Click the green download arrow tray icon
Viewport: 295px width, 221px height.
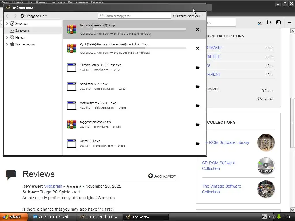pos(279,217)
